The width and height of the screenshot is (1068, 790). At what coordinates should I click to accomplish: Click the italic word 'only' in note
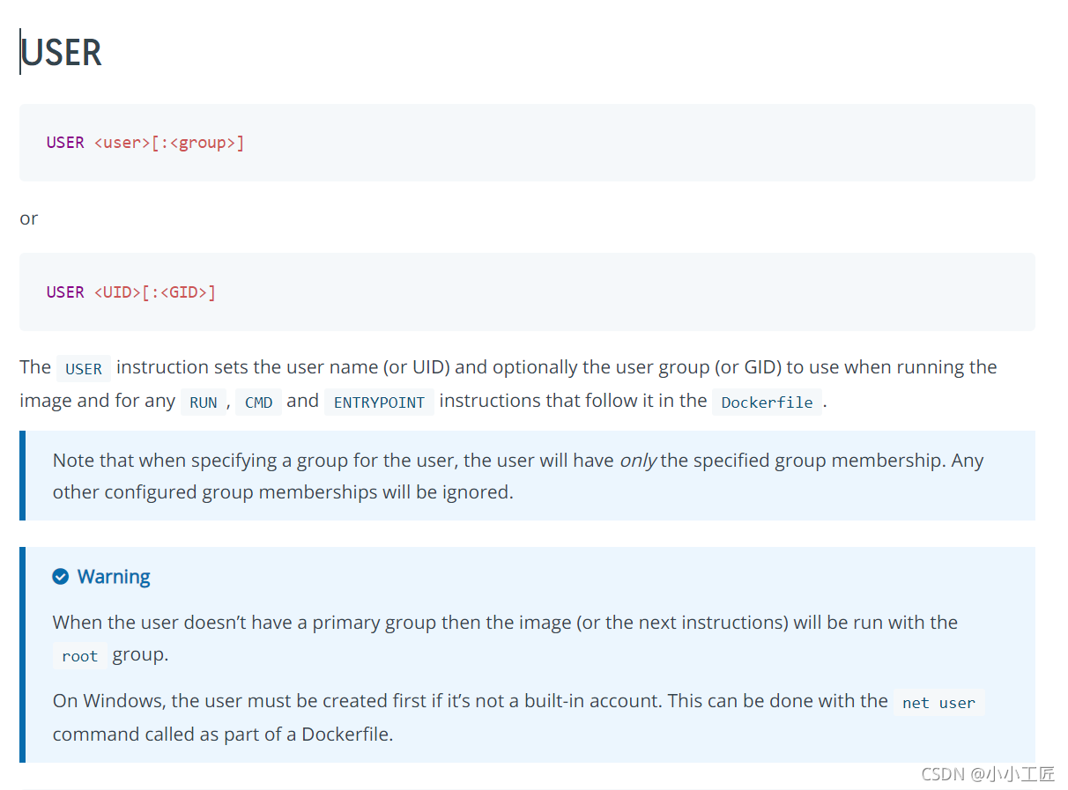pos(637,461)
